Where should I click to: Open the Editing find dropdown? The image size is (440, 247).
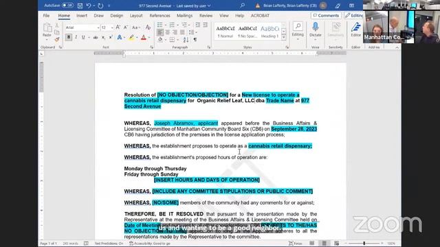(x=298, y=31)
